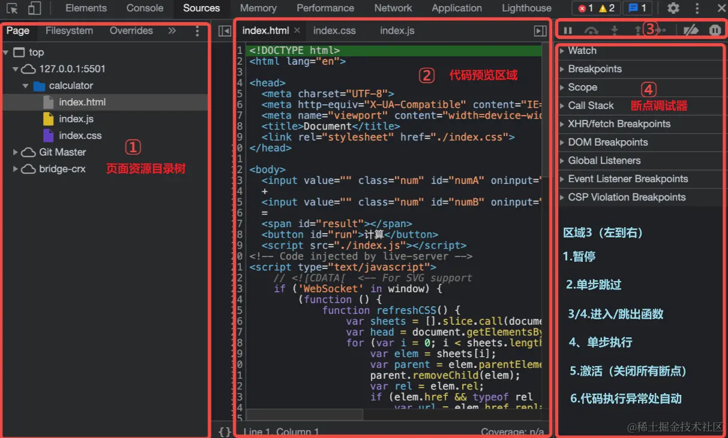Switch to the Elements panel
This screenshot has width=728, height=438.
86,8
